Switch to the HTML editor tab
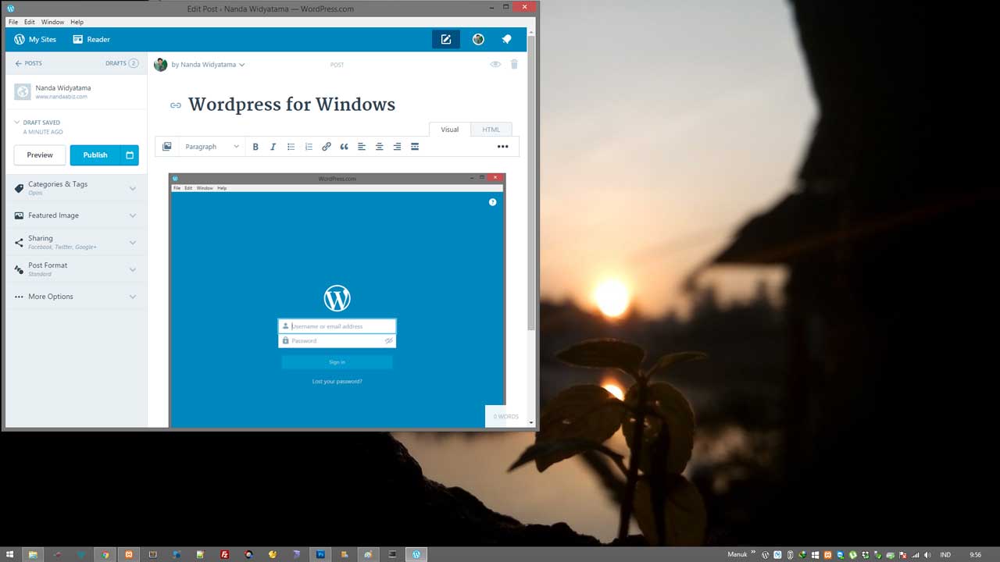1000x562 pixels. 491,130
